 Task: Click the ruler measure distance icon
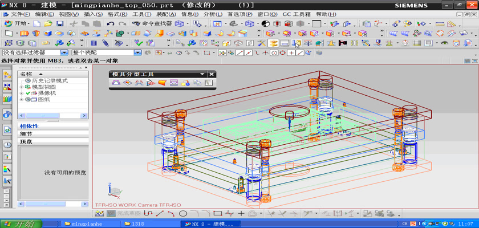(440, 23)
